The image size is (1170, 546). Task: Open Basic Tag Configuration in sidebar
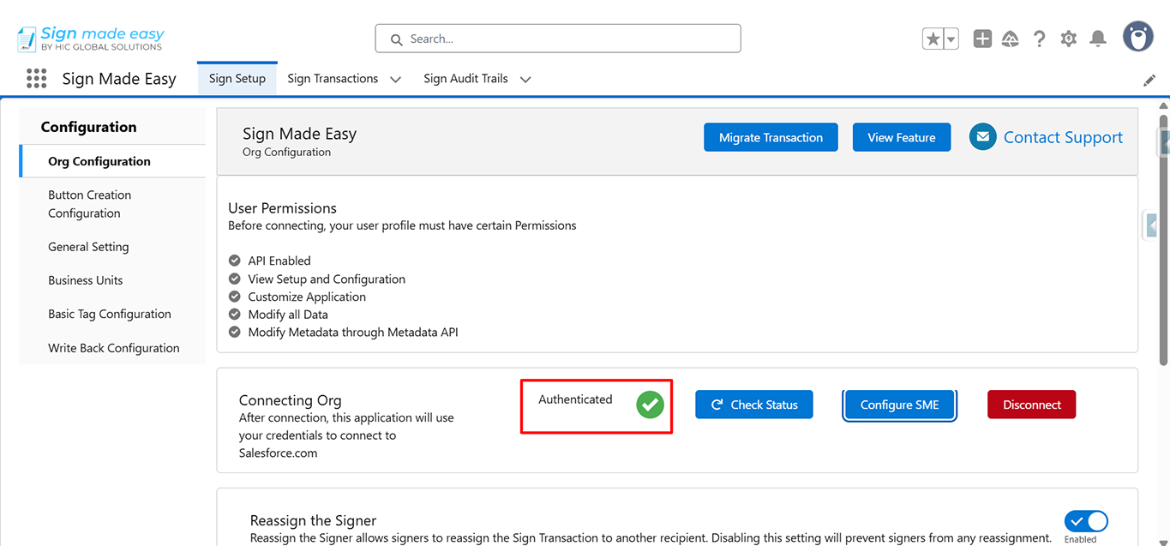coord(112,314)
